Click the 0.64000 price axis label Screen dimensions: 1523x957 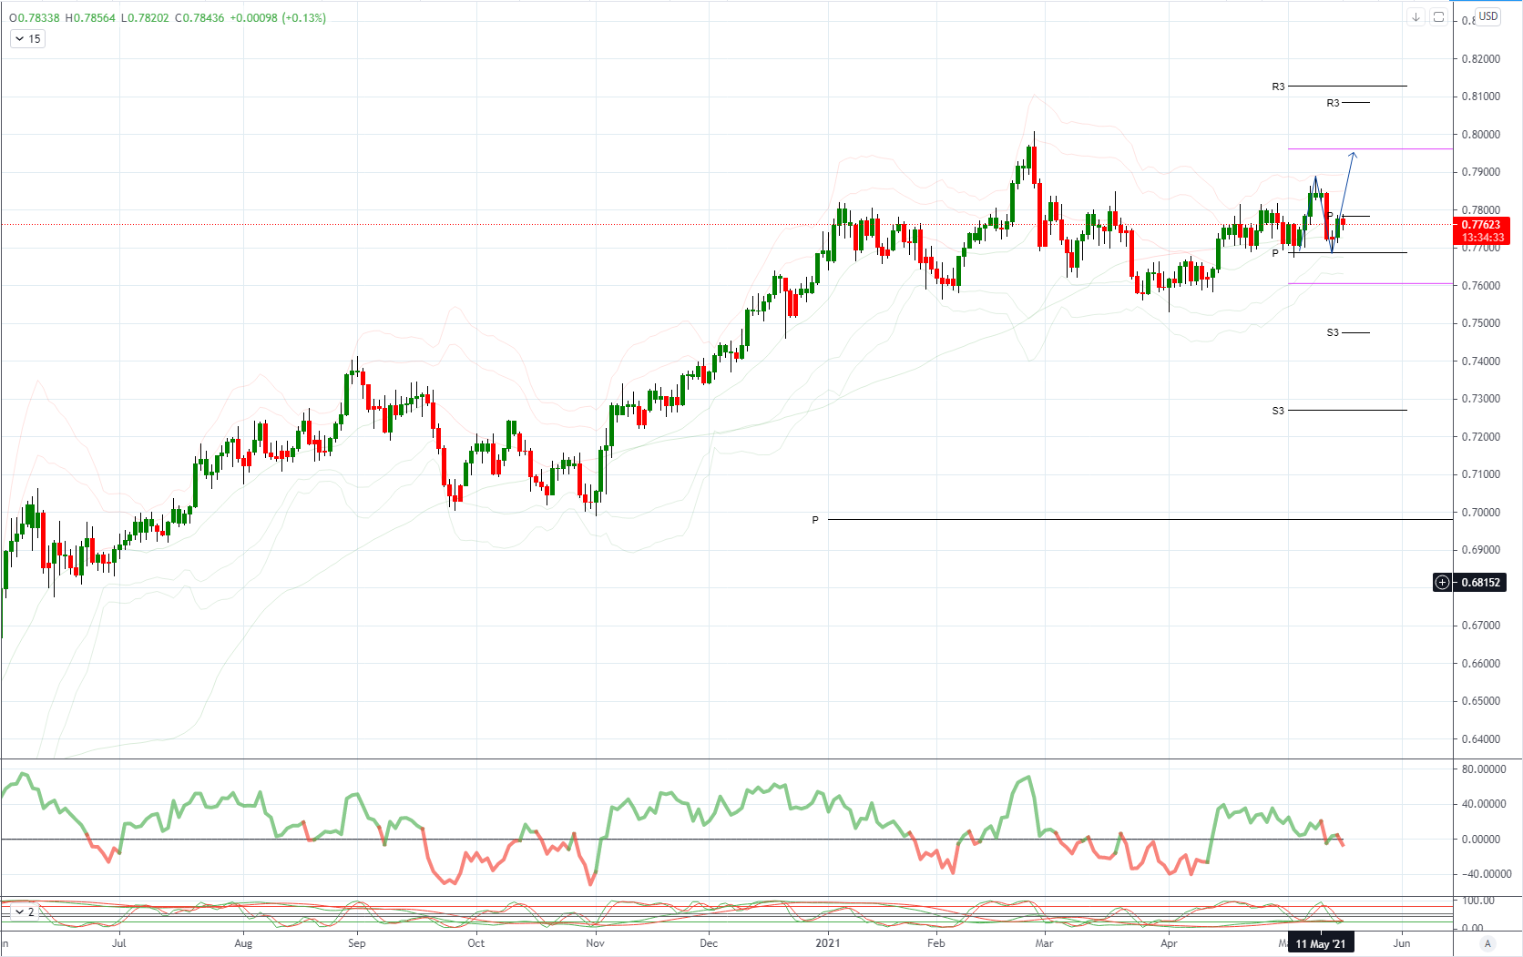pos(1480,739)
